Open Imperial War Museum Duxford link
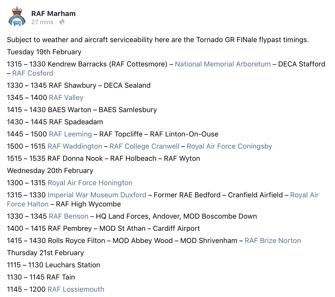This screenshot has height=297, width=335. point(97,195)
